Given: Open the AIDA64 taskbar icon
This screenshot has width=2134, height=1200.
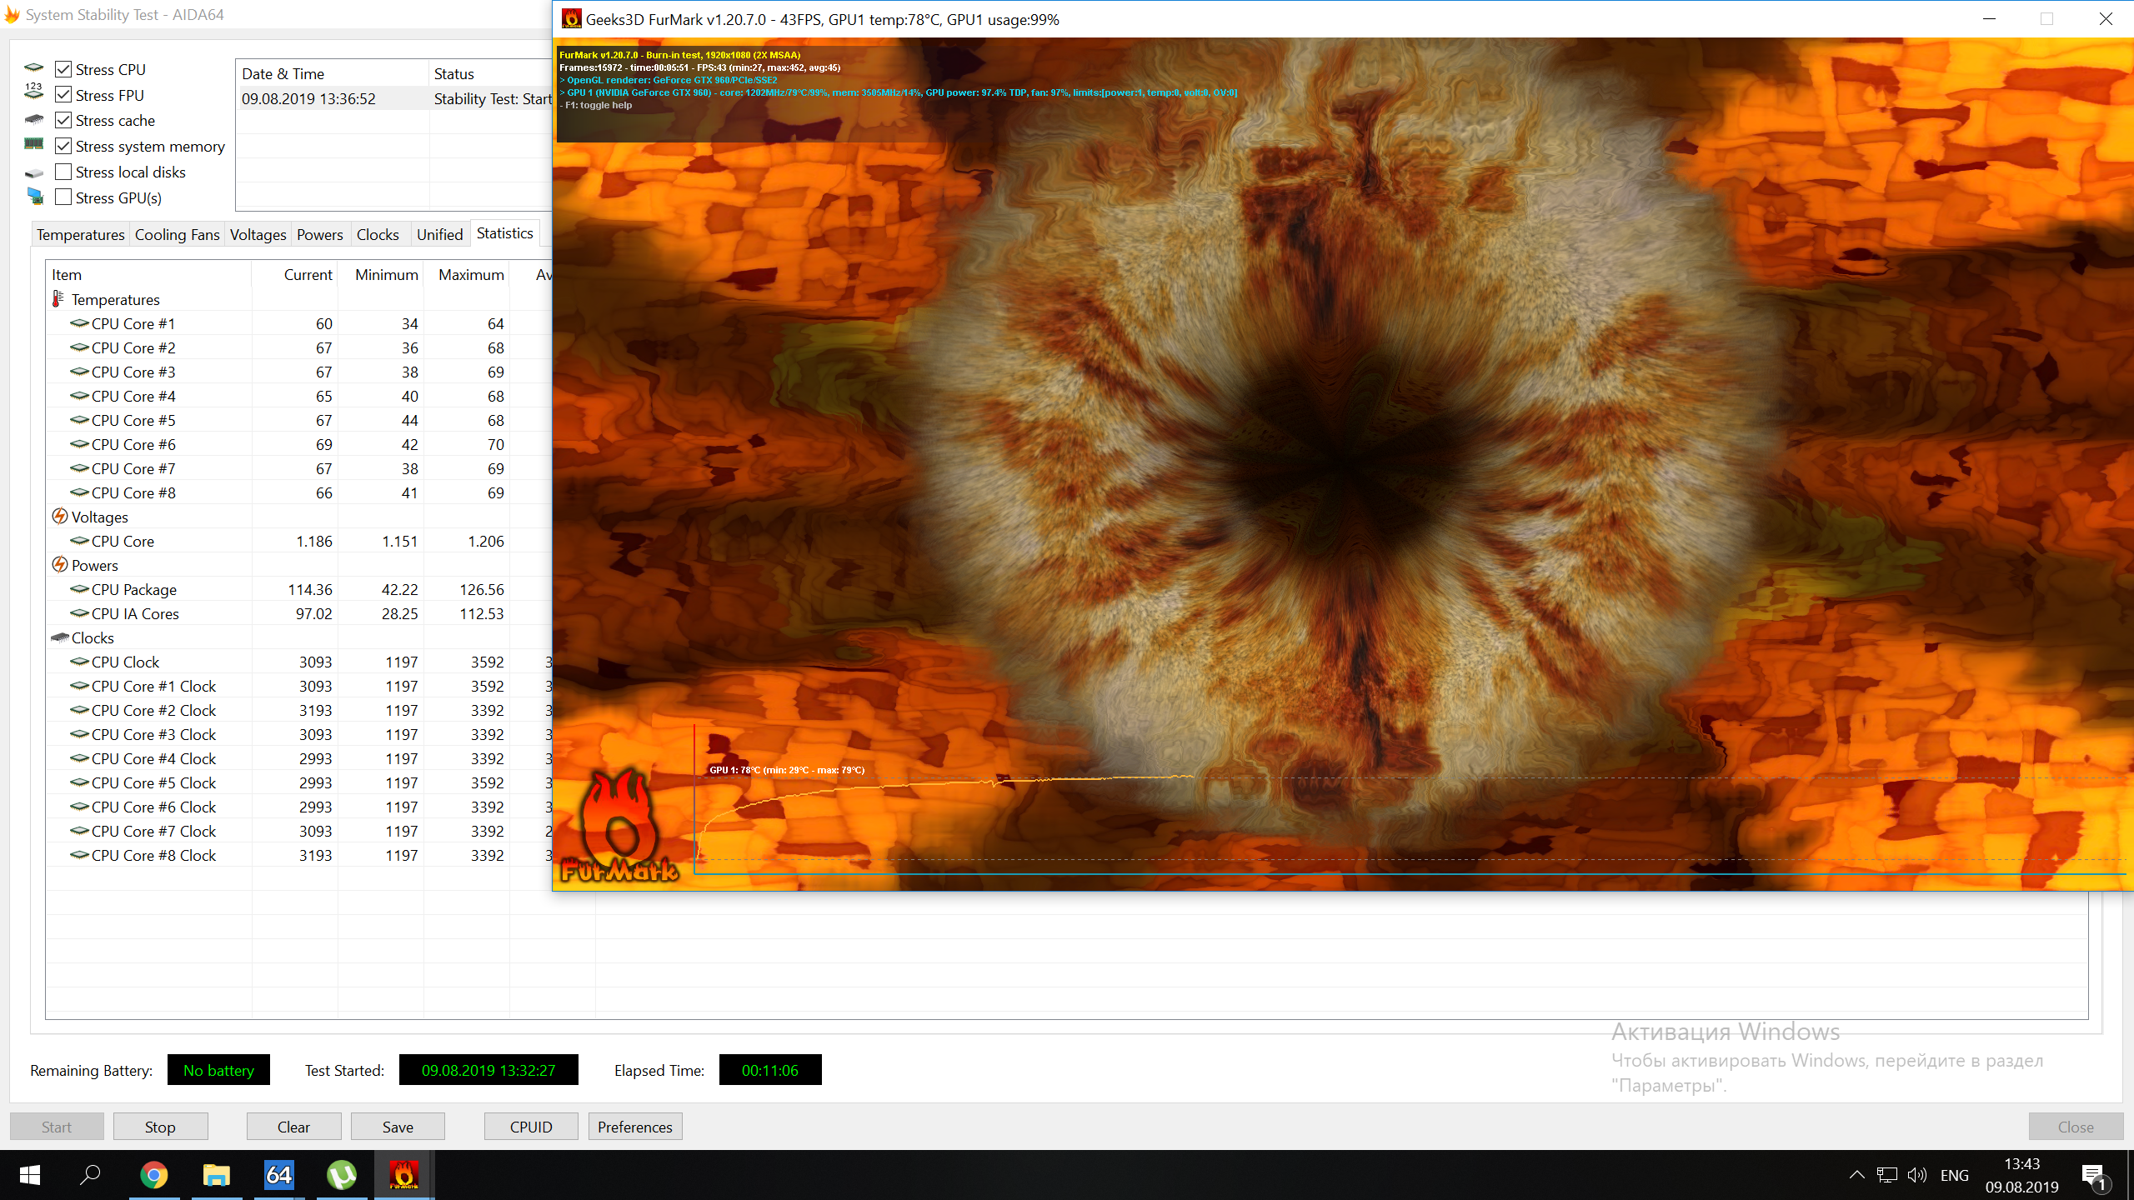Looking at the screenshot, I should point(278,1175).
